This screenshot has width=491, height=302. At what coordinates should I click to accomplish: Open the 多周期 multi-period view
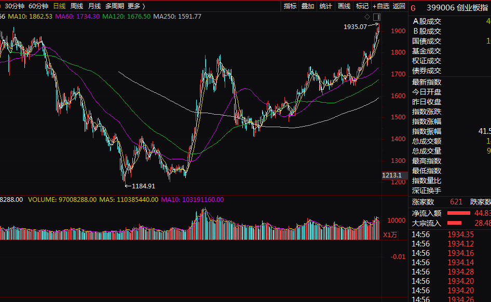[x=115, y=6]
